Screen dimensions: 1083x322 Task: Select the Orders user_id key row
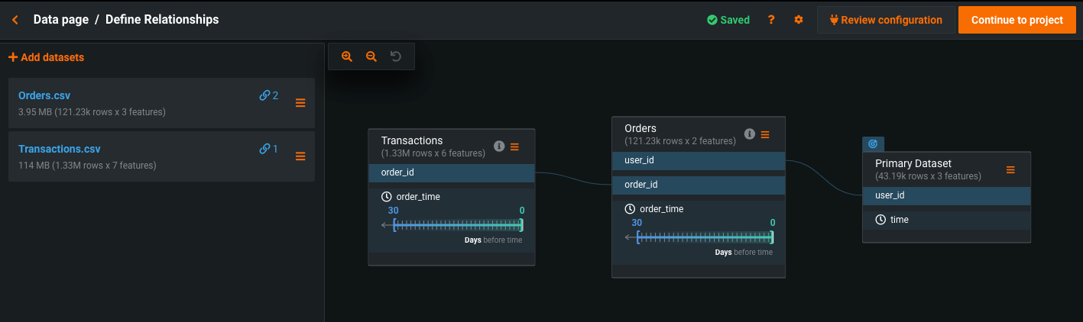[699, 160]
